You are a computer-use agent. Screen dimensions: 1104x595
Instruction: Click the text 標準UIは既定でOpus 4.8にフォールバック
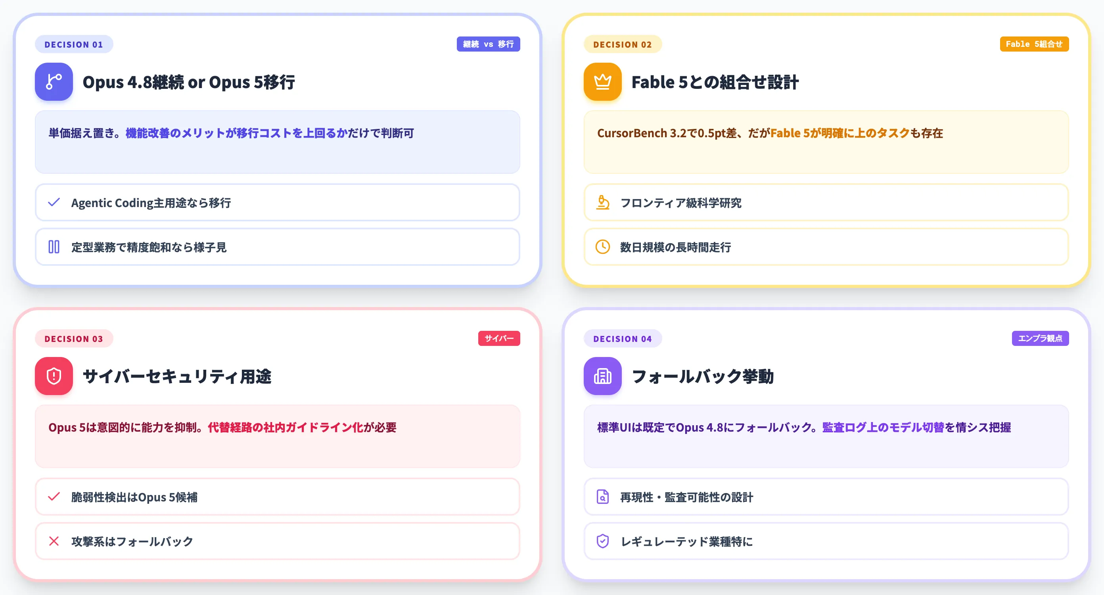click(x=704, y=427)
